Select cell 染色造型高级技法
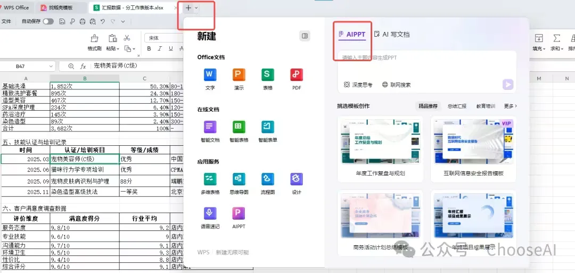 85,192
